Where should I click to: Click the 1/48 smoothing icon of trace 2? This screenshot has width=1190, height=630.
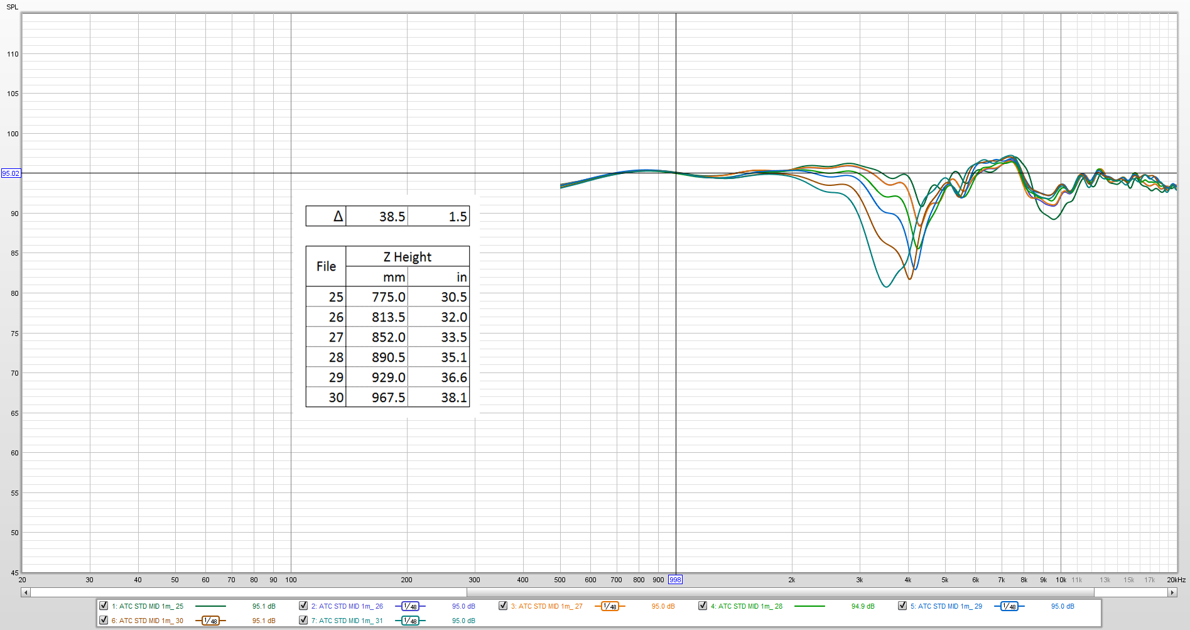coord(410,606)
